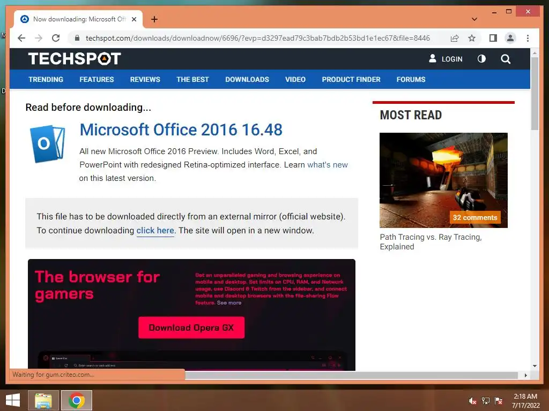Open the Action Center flag icon

(499, 401)
